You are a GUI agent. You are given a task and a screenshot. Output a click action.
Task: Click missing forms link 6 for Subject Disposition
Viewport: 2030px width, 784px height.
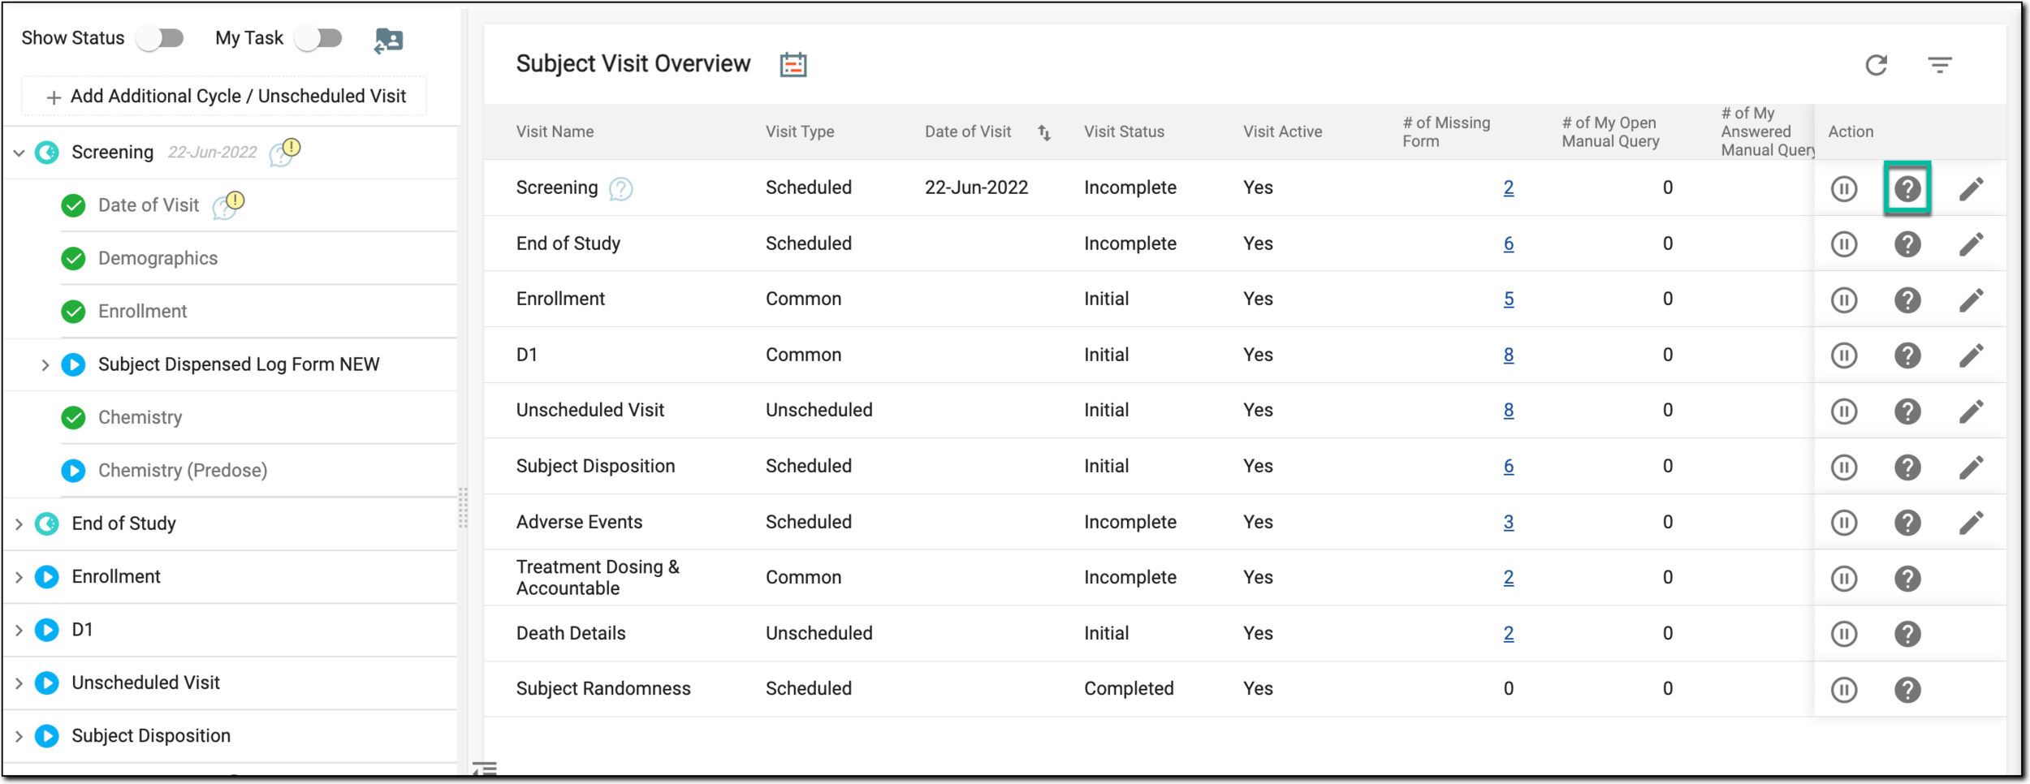point(1508,467)
